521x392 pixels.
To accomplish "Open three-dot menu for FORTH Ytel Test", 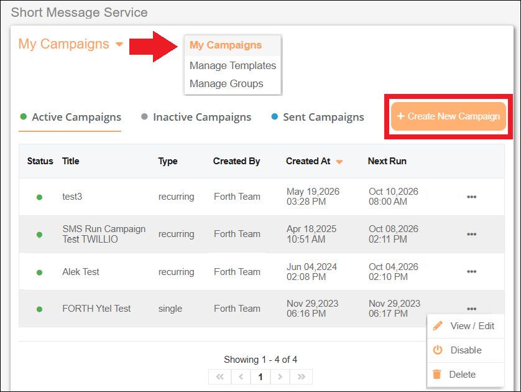I will [x=471, y=309].
